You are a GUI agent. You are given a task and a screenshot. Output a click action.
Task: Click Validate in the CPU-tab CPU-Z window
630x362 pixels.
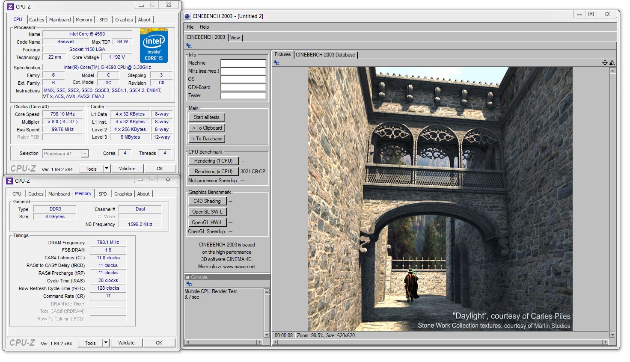pyautogui.click(x=127, y=169)
